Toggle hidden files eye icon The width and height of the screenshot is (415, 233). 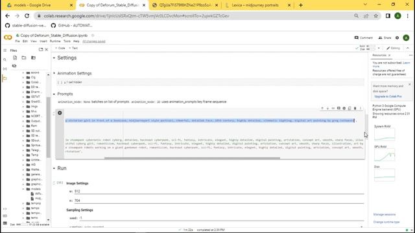click(x=14, y=66)
